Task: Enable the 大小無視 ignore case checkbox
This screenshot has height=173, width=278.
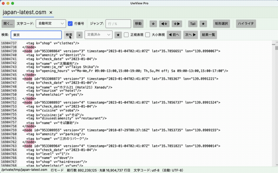Action: pos(148,35)
